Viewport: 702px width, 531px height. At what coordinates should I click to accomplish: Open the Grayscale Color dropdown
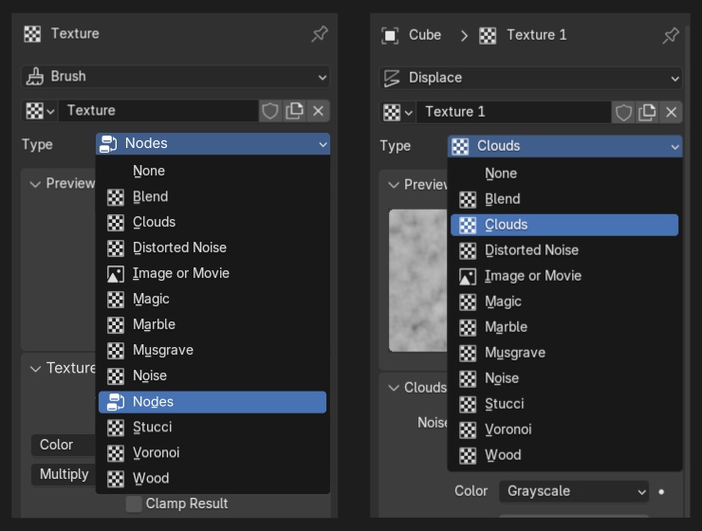(x=574, y=491)
